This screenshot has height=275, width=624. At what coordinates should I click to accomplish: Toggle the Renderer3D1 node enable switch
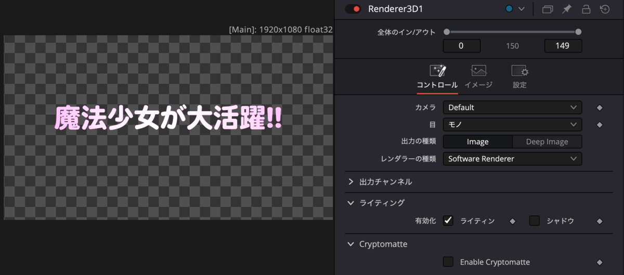pos(353,9)
